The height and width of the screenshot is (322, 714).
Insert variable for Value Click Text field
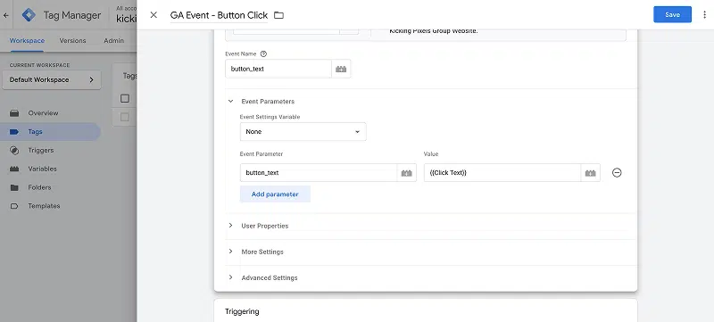[591, 173]
